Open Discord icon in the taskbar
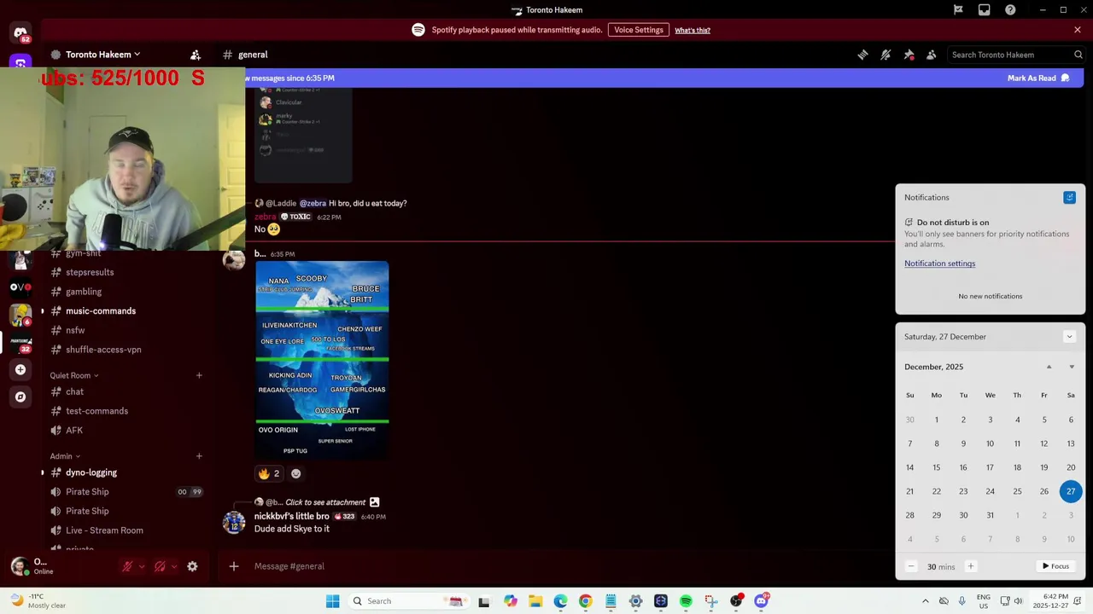 point(761,601)
